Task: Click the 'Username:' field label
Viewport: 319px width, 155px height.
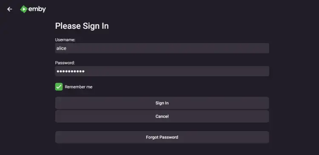Action: [x=65, y=40]
